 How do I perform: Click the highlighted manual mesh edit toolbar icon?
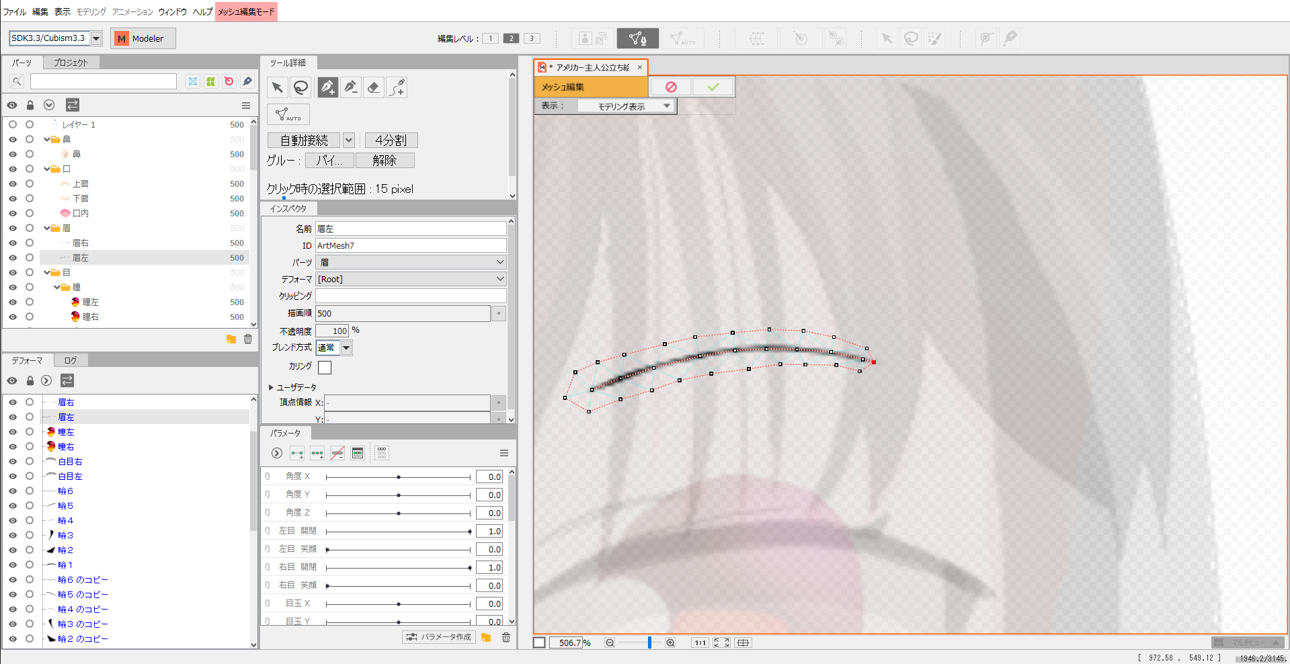click(637, 38)
